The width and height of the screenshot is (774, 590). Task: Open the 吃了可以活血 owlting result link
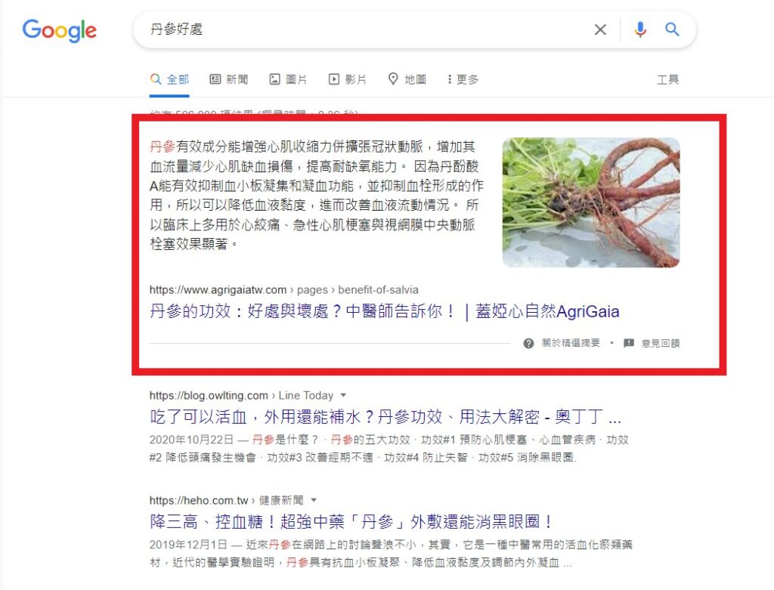coord(385,417)
